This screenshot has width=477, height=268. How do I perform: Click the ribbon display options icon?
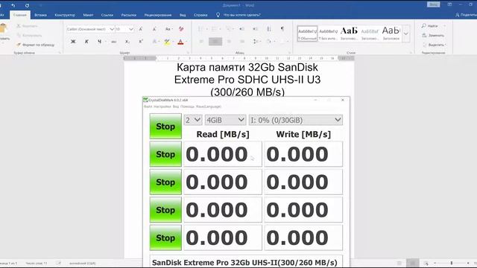tap(449, 4)
